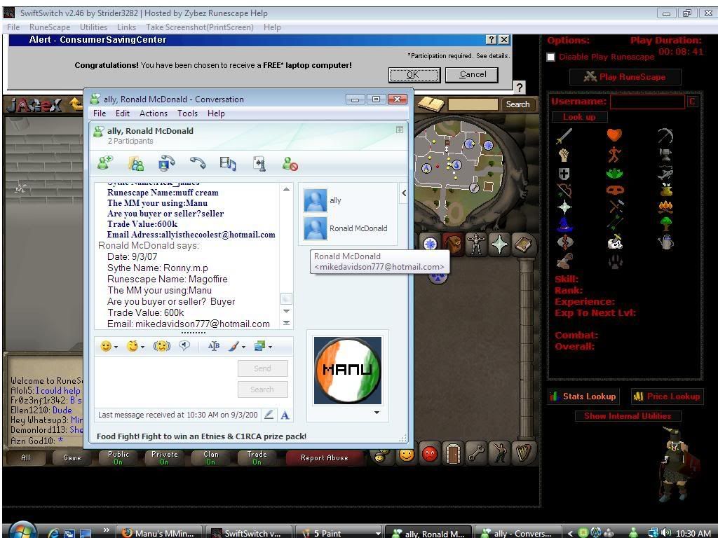Click the RuneScape world search field
The width and height of the screenshot is (718, 538).
point(473,104)
